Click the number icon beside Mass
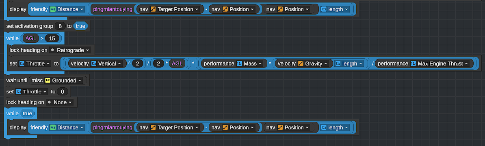Viewport: 485px width, 146px height. 239,64
